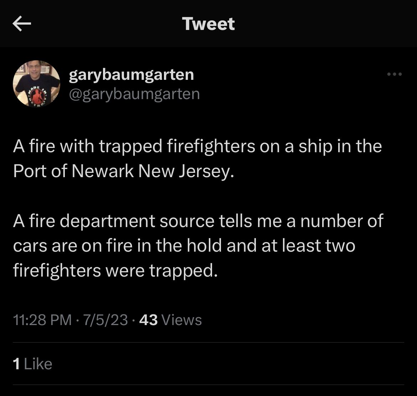This screenshot has height=396, width=417.
Task: Open the @garybaumgarten handle link
Action: click(134, 94)
